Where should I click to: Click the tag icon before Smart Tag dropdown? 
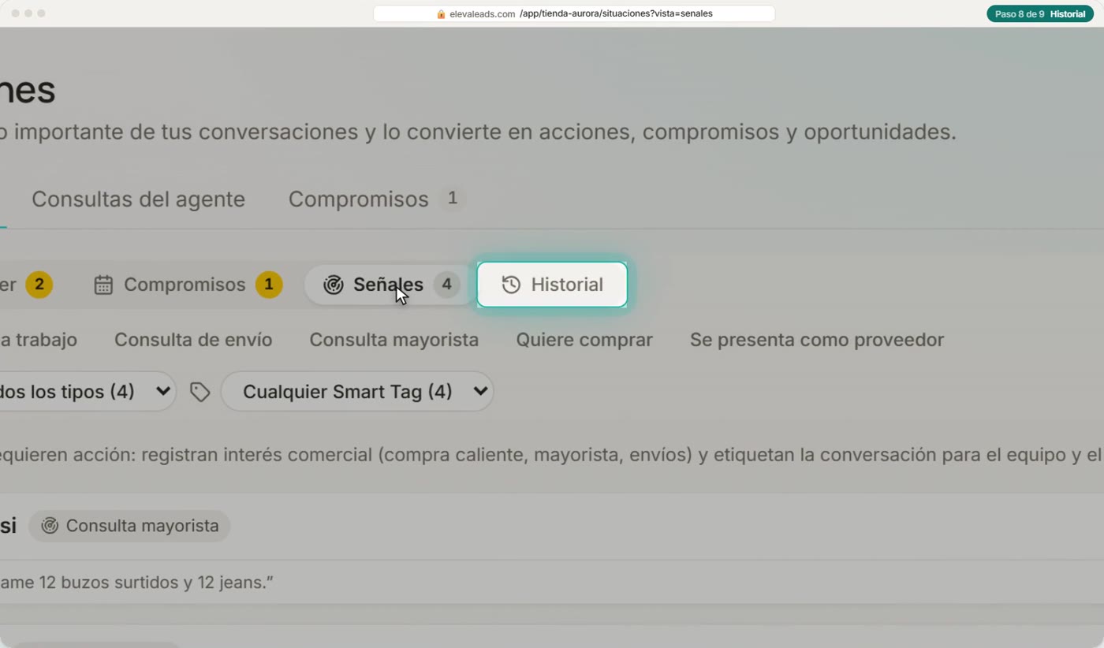point(200,392)
